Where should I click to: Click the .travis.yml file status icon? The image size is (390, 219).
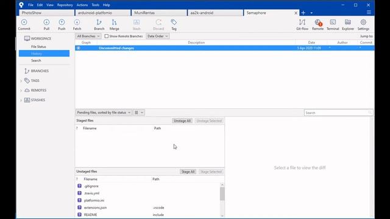79,193
